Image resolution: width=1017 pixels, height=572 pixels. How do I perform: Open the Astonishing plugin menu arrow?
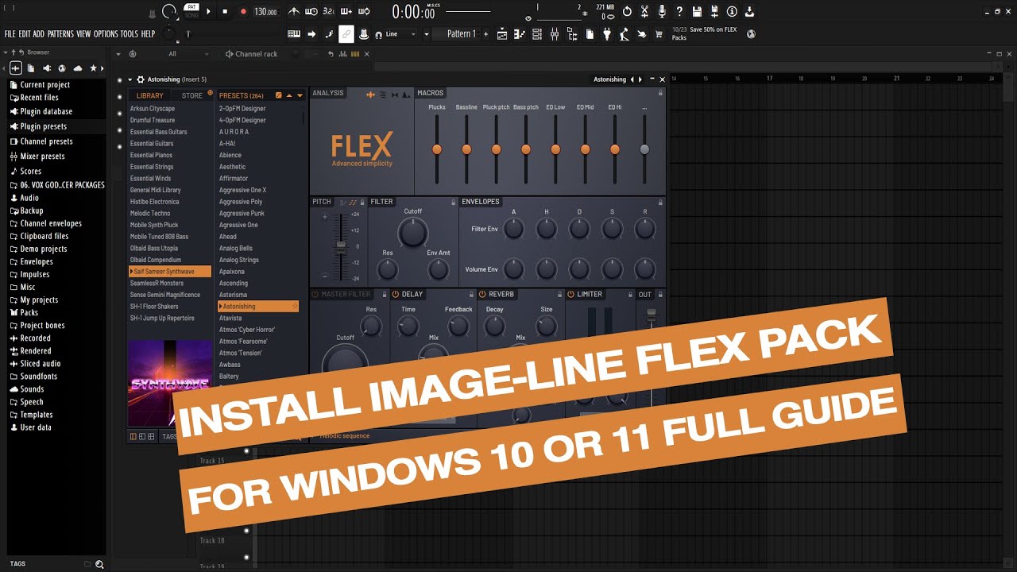130,79
